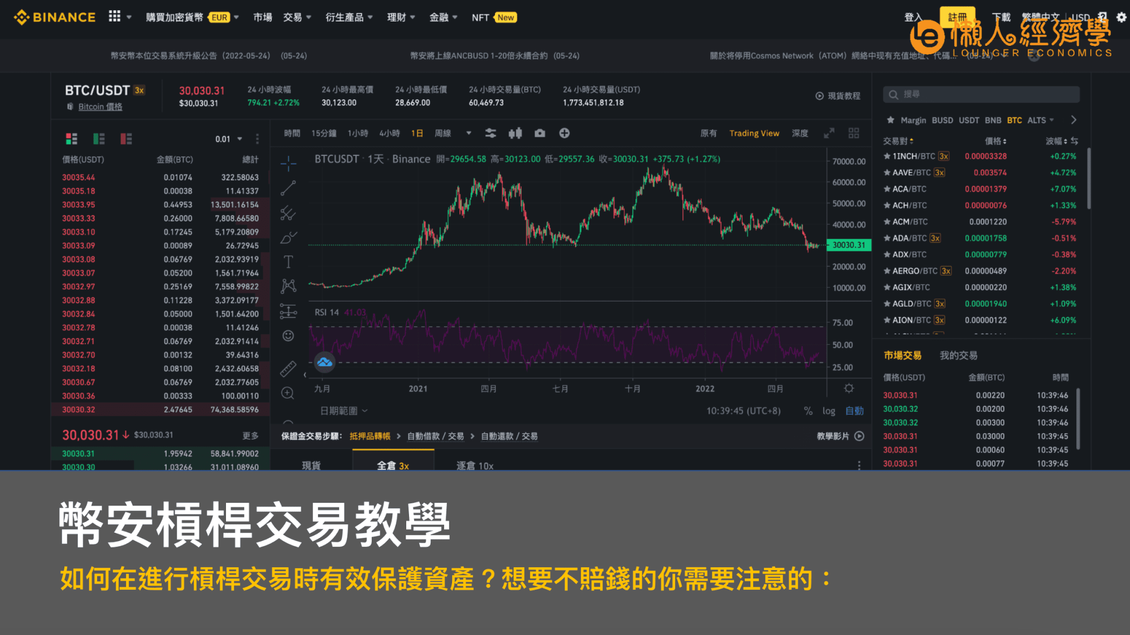This screenshot has height=635, width=1130.
Task: Swap change and volume column toggle
Action: pyautogui.click(x=1074, y=141)
